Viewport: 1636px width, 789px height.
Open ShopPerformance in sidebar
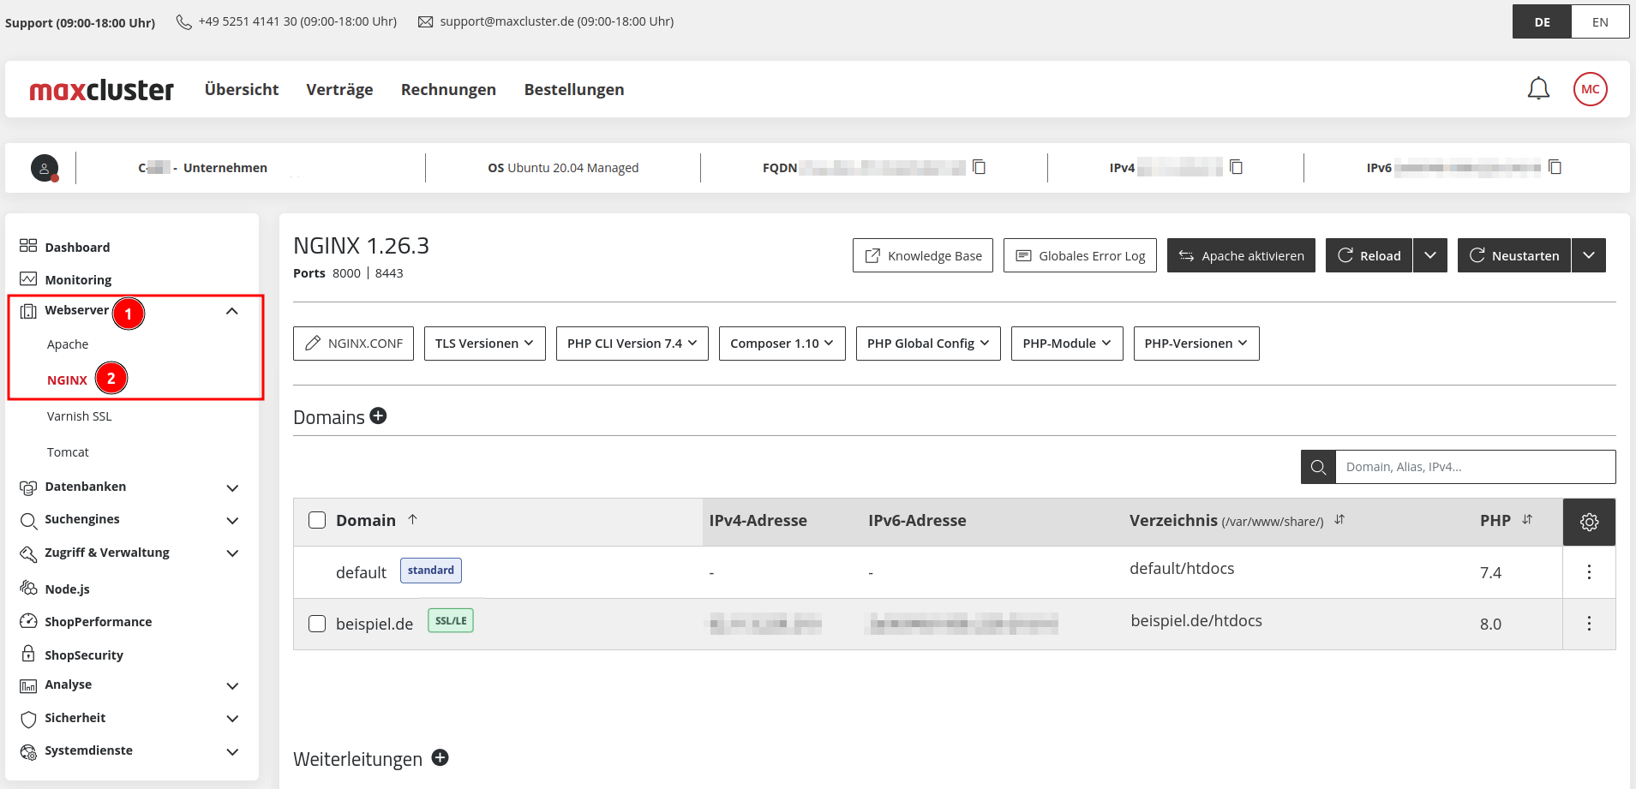[98, 621]
